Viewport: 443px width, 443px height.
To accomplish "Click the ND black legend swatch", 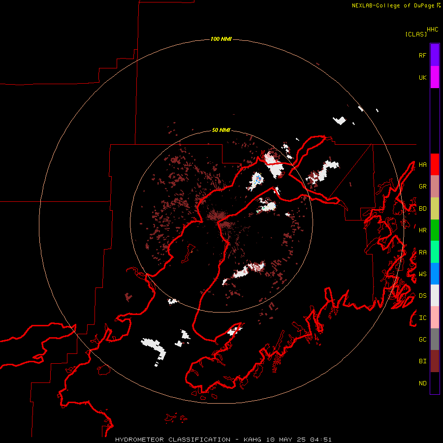I will pos(435,383).
